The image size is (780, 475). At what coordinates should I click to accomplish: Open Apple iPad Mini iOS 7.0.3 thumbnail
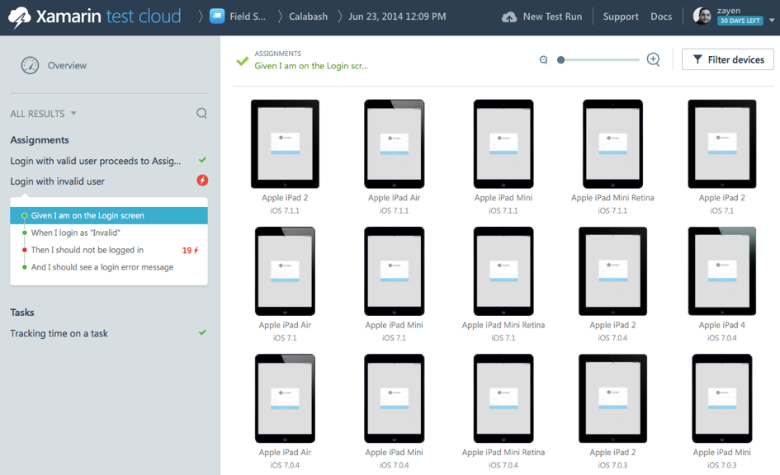click(721, 398)
